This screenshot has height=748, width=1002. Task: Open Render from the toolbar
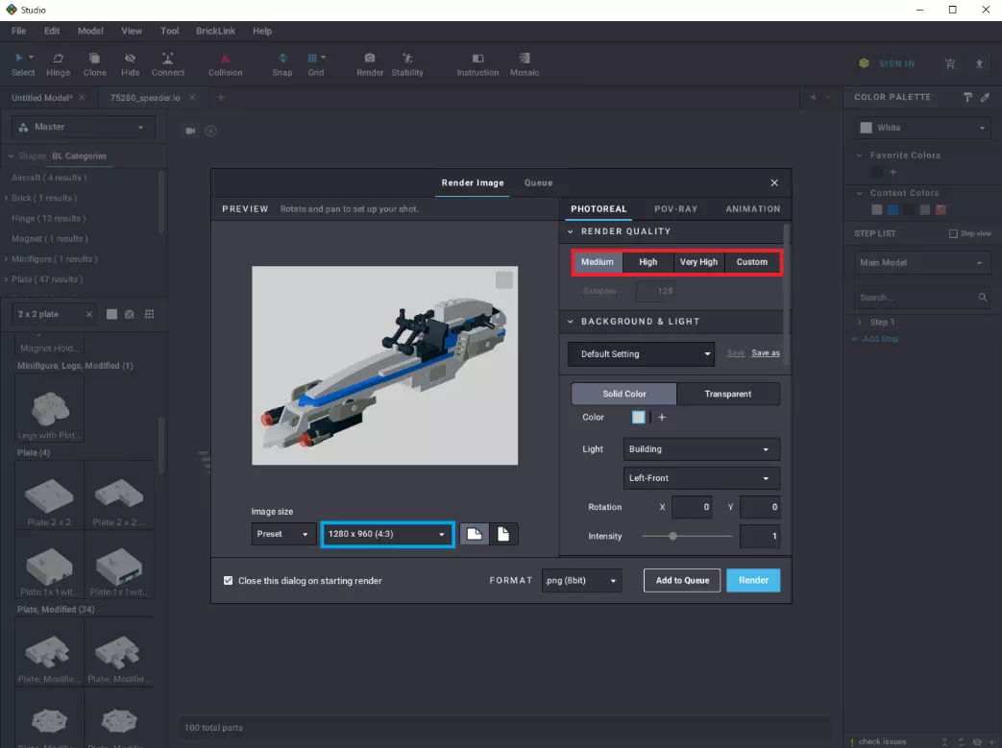pyautogui.click(x=370, y=64)
